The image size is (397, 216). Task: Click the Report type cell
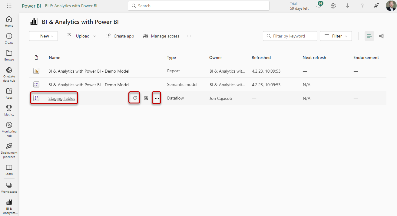tap(174, 71)
